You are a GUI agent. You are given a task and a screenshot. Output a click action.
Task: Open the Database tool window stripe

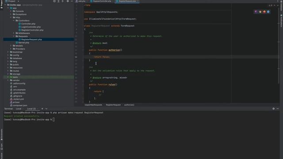(x=281, y=6)
